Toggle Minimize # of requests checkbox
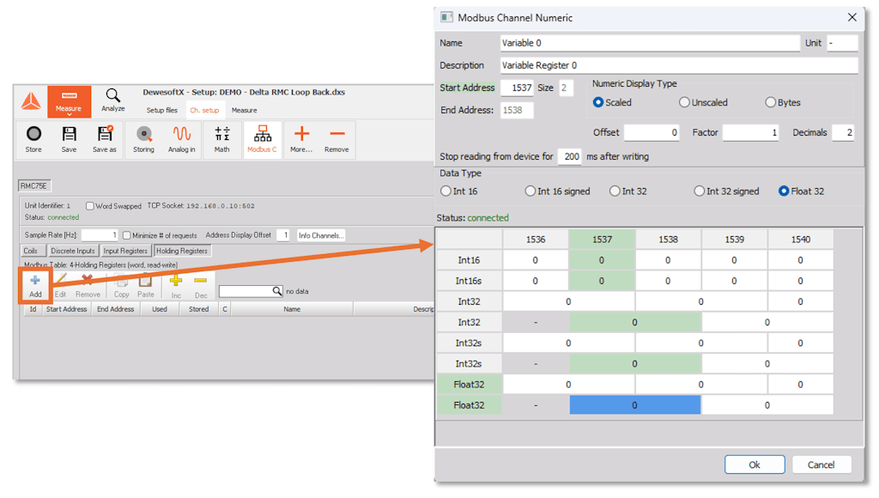This screenshot has height=498, width=879. pyautogui.click(x=127, y=235)
